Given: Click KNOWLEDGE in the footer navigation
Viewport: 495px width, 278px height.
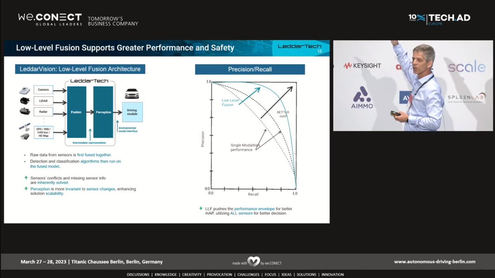Looking at the screenshot, I should click(x=166, y=274).
